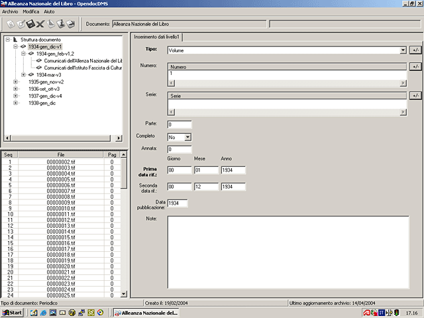424x318 pixels.
Task: Click the Documento name field
Action: pyautogui.click(x=189, y=24)
